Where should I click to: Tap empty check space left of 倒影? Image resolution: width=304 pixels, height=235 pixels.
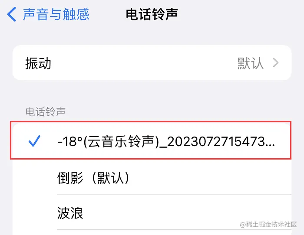point(34,177)
